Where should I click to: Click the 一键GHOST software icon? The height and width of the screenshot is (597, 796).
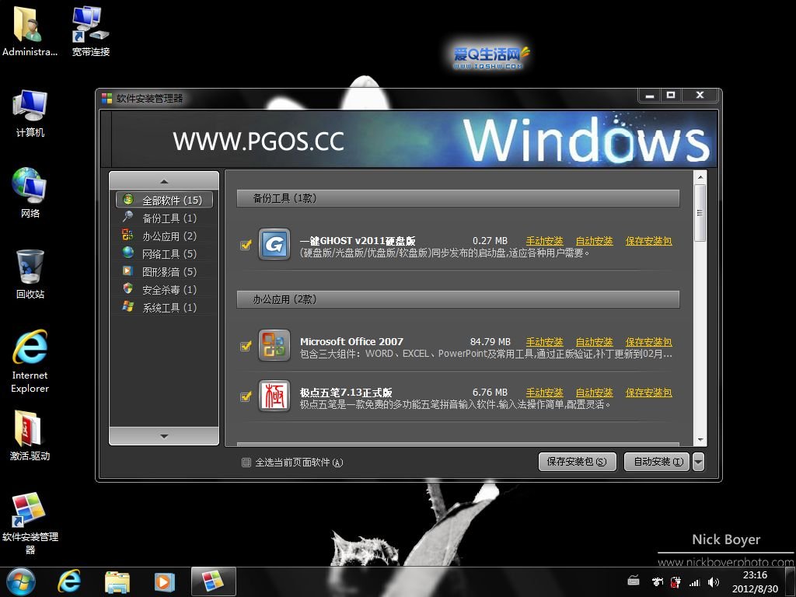[x=274, y=244]
